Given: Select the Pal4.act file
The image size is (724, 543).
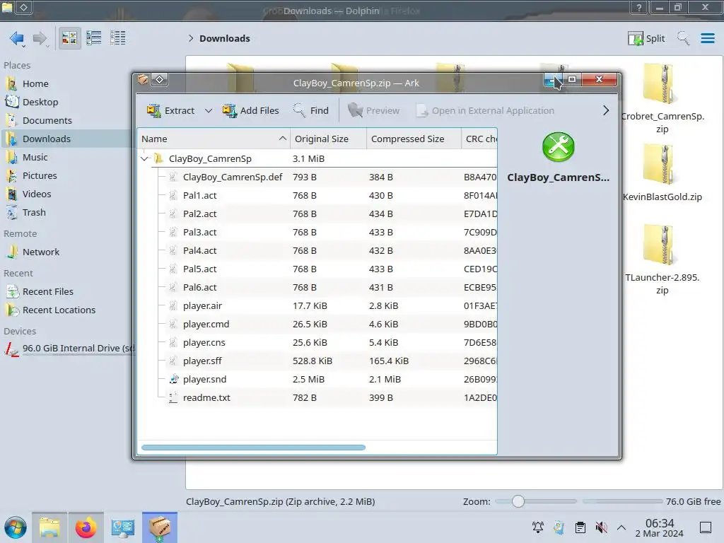Looking at the screenshot, I should click(317, 251).
